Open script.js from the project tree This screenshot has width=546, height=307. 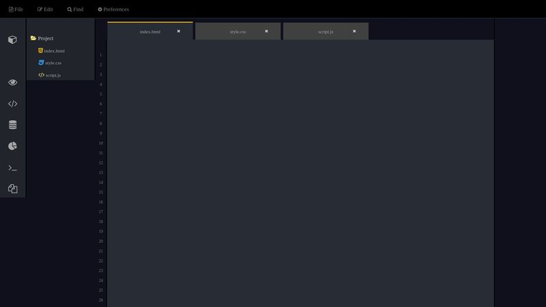[x=53, y=75]
